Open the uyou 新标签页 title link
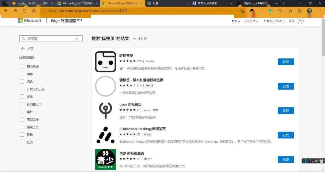Viewport: 325px width, 172px height. pyautogui.click(x=131, y=105)
